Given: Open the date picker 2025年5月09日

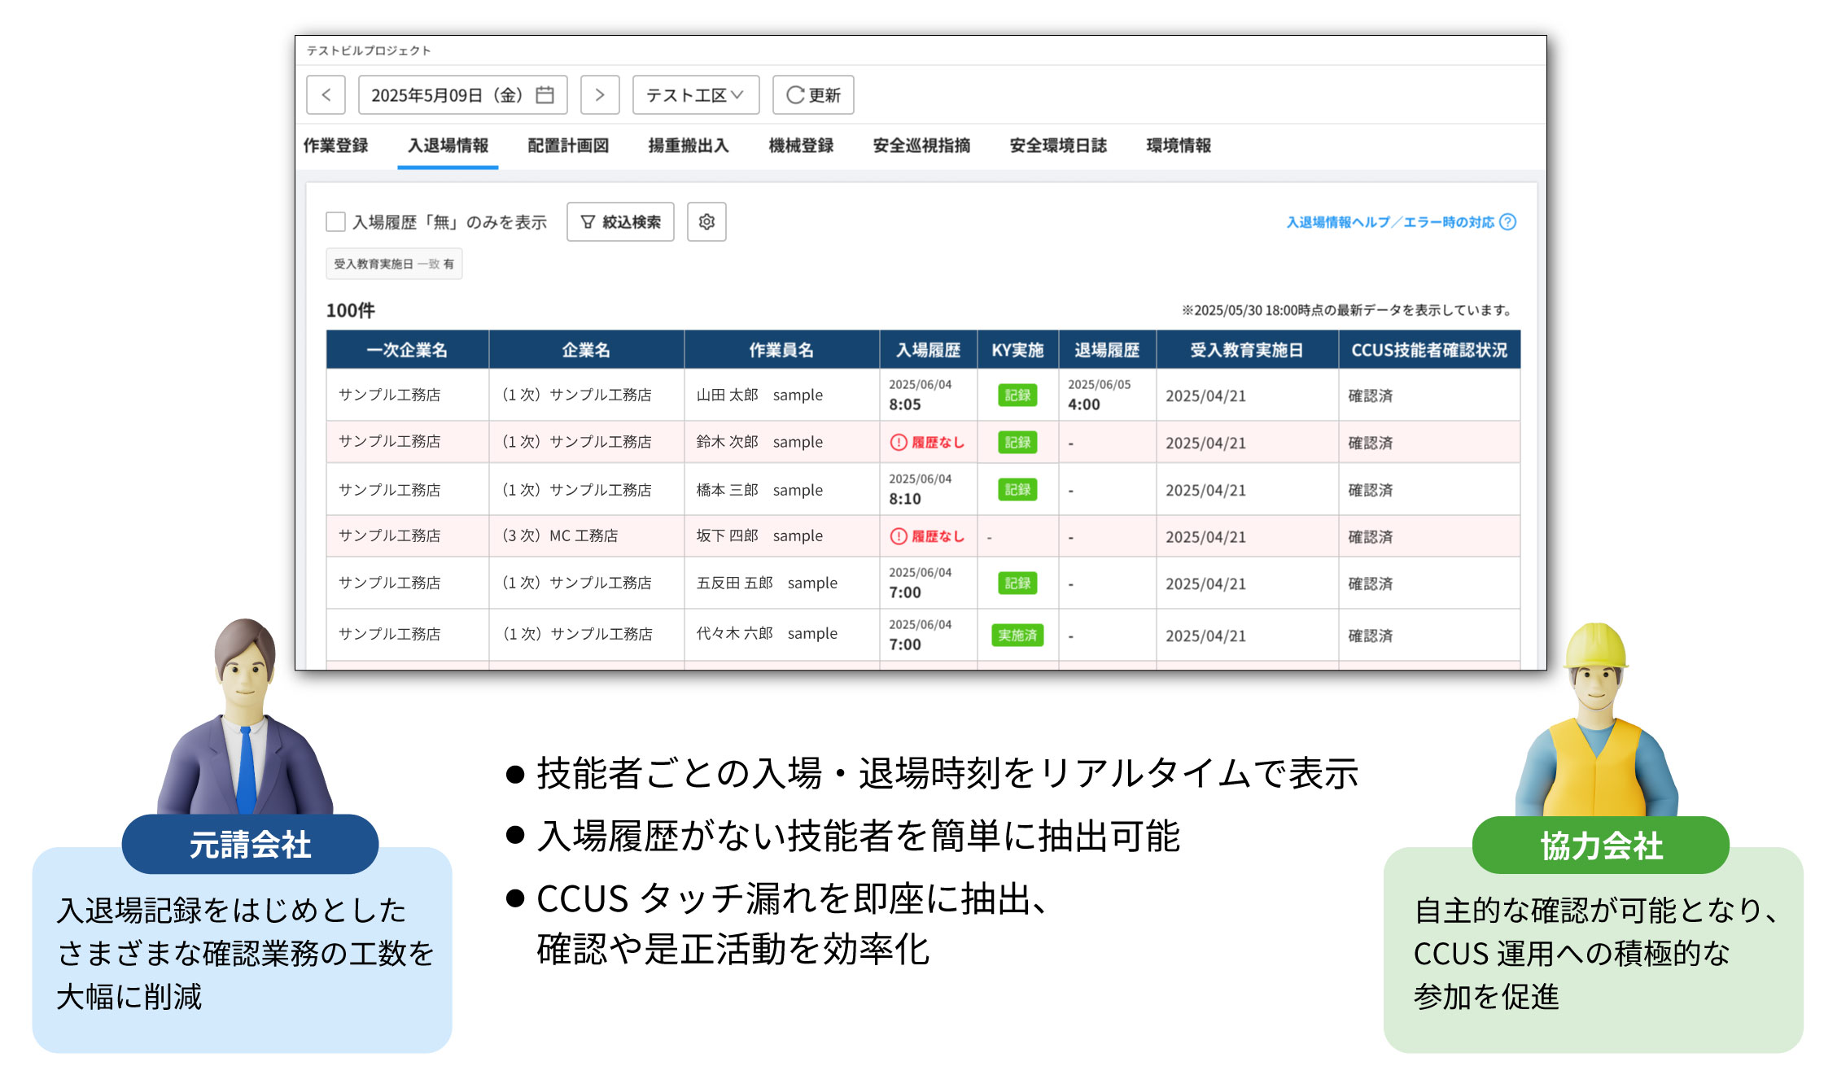Looking at the screenshot, I should pos(448,95).
